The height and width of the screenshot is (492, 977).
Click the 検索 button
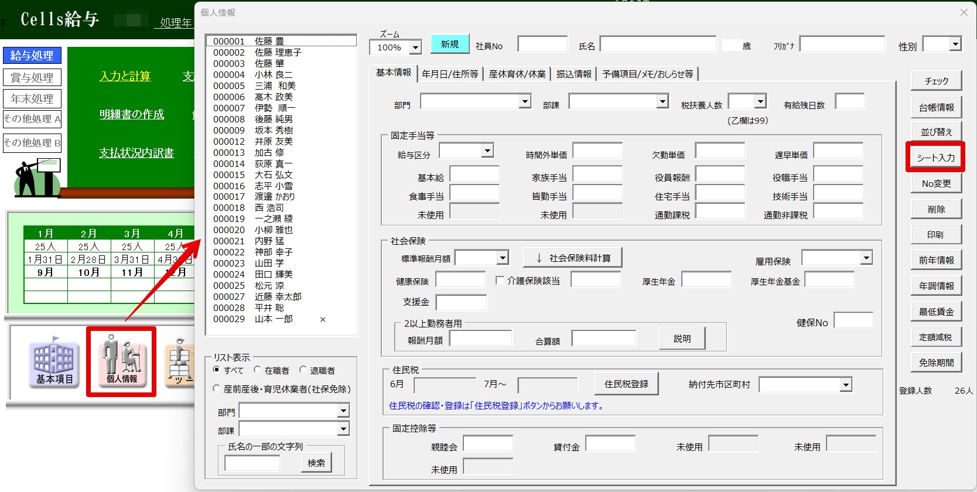316,463
